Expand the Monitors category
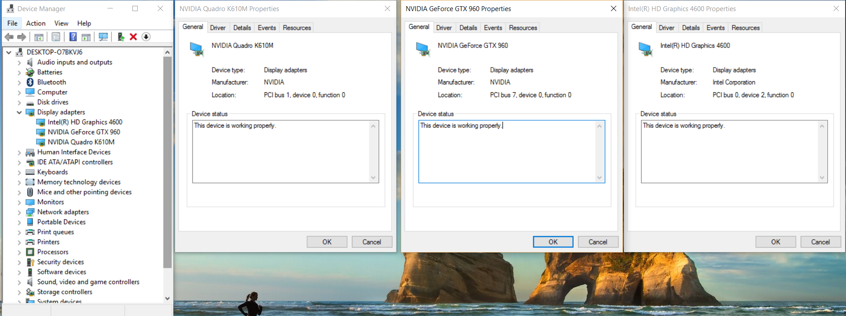The image size is (846, 316). pyautogui.click(x=19, y=202)
